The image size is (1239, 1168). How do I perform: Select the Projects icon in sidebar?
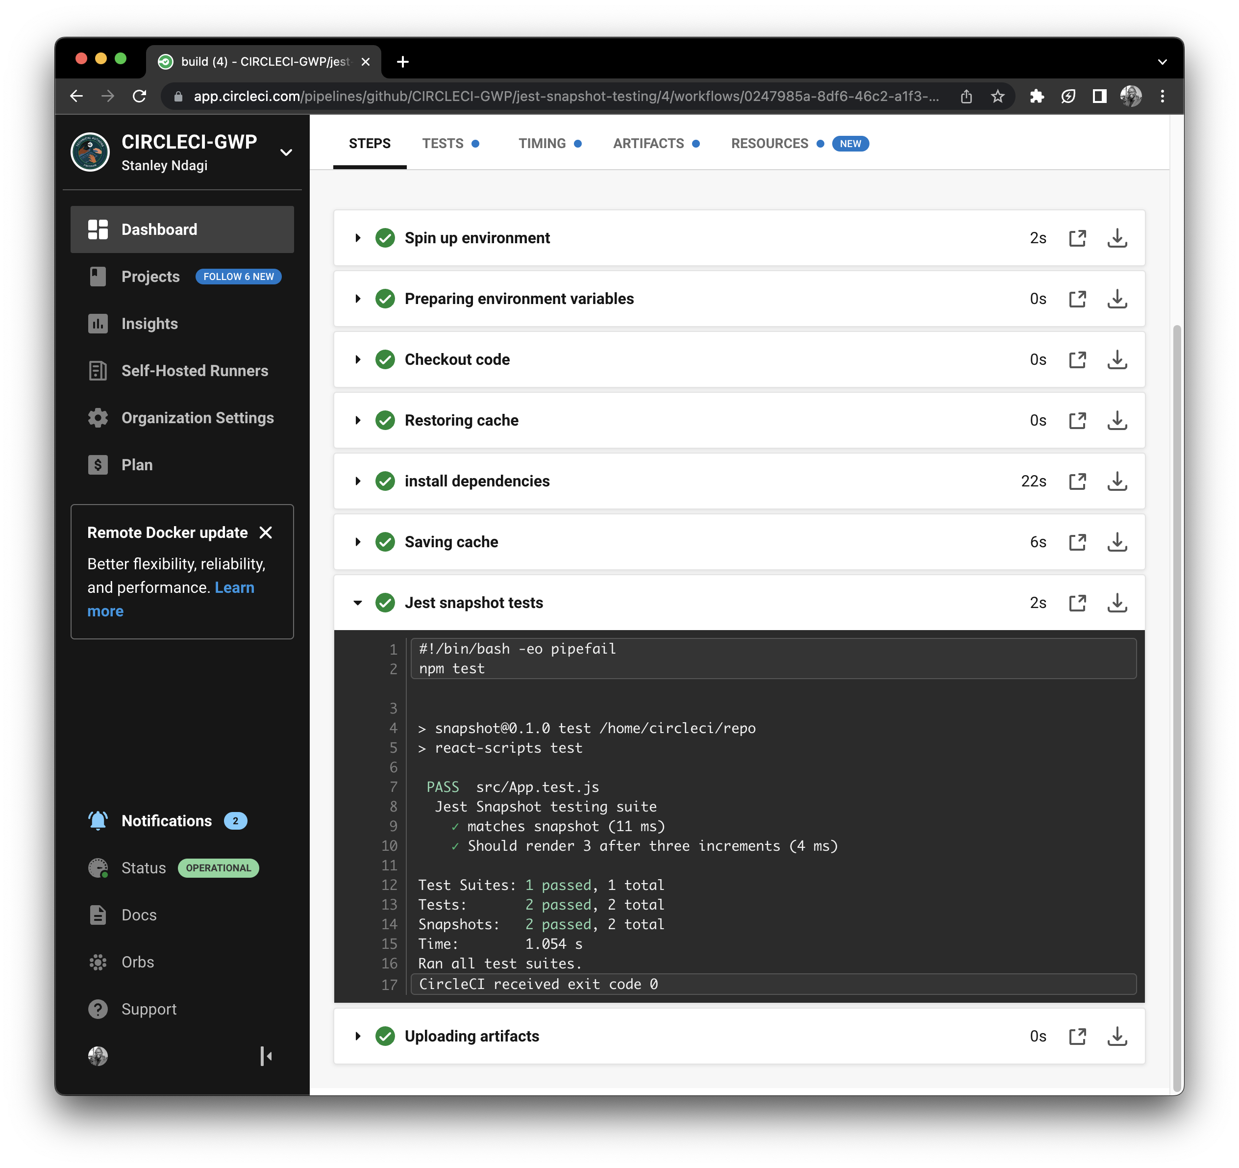coord(98,276)
